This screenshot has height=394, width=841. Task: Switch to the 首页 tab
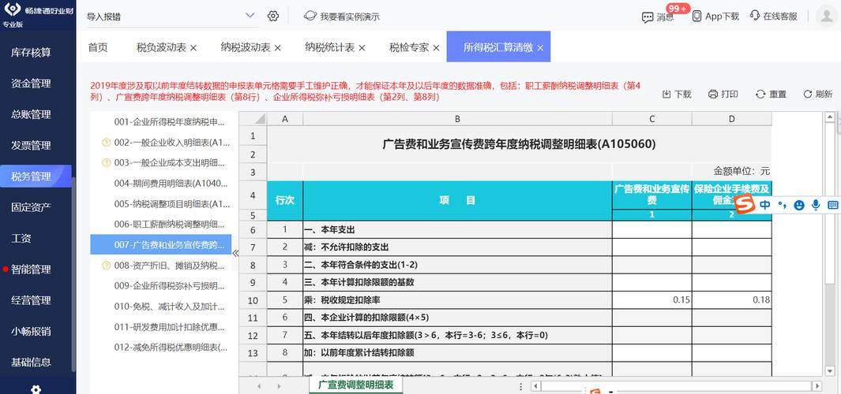pyautogui.click(x=98, y=47)
